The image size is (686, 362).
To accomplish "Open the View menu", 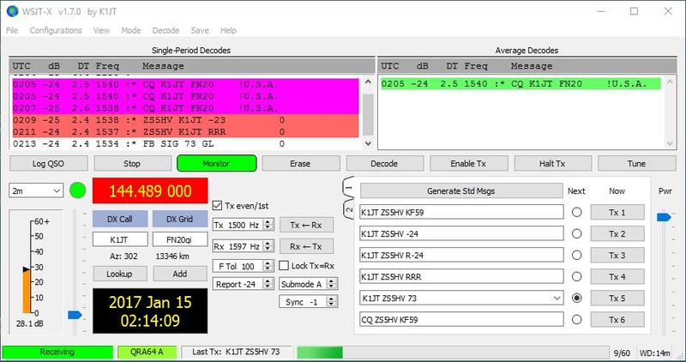I will pyautogui.click(x=101, y=30).
